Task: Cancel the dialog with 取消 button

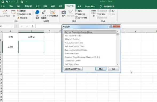Action: pyautogui.click(x=113, y=69)
